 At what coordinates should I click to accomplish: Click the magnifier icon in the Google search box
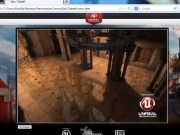175,8
